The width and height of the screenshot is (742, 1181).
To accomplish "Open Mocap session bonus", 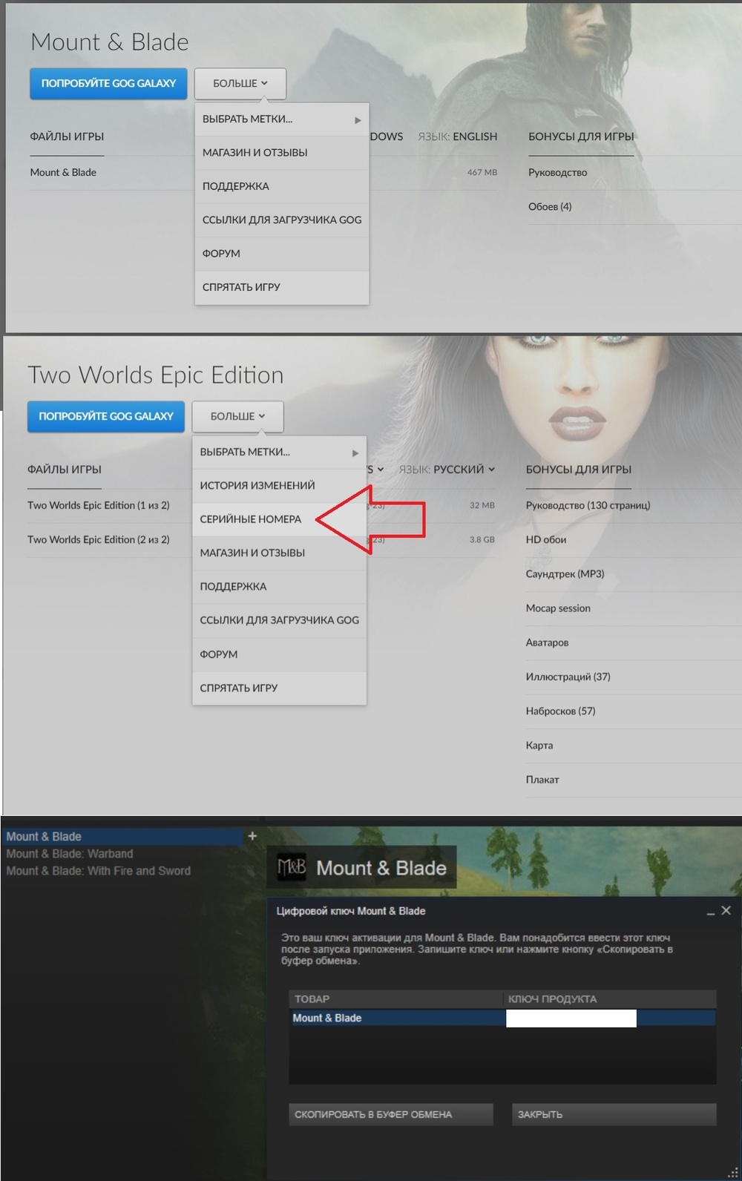I will tap(558, 608).
